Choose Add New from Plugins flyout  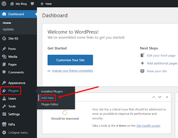pyautogui.click(x=47, y=98)
